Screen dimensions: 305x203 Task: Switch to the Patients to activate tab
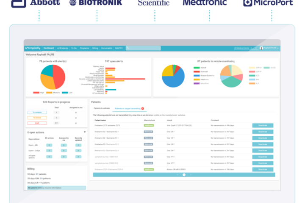(x=102, y=108)
